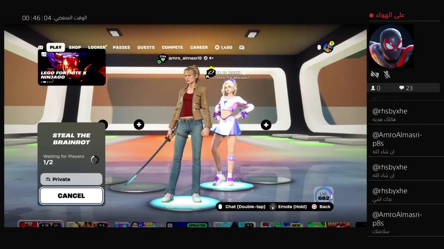Click the Back button prompt
The image size is (444, 249).
(x=321, y=207)
